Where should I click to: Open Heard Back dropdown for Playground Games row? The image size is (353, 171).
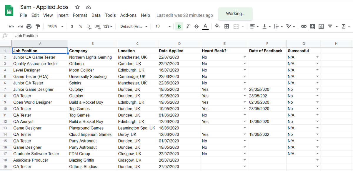(x=245, y=128)
